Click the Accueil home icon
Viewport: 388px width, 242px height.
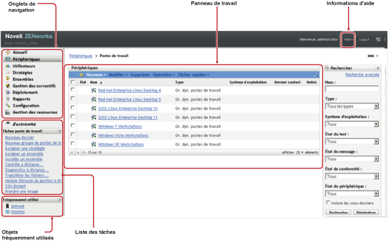tap(8, 52)
